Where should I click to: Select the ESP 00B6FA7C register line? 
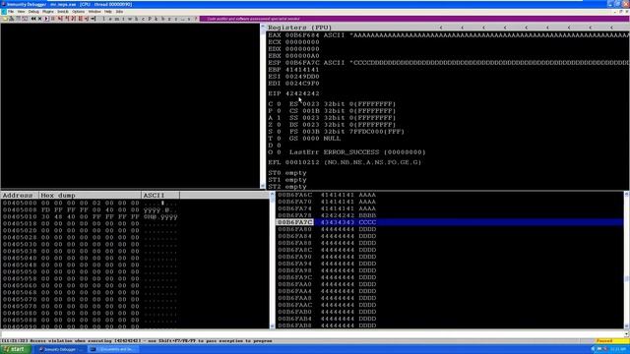click(x=448, y=63)
